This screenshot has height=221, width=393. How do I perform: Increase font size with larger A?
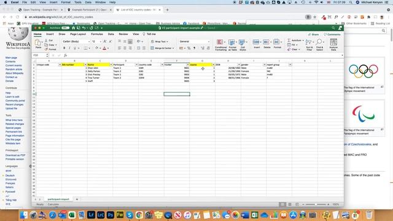click(105, 41)
